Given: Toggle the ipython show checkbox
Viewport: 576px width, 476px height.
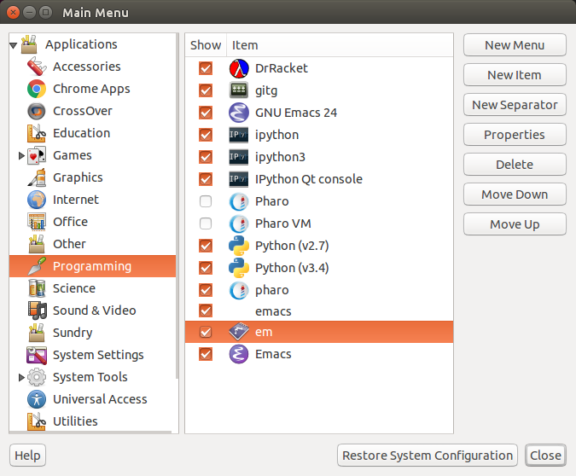Looking at the screenshot, I should [206, 135].
